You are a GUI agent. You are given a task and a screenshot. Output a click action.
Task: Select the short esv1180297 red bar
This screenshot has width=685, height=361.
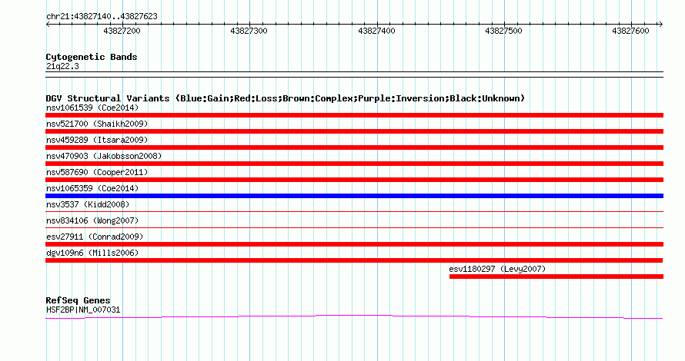[556, 277]
